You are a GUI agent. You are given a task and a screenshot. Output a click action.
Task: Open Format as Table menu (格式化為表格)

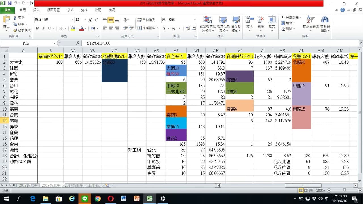click(223, 24)
